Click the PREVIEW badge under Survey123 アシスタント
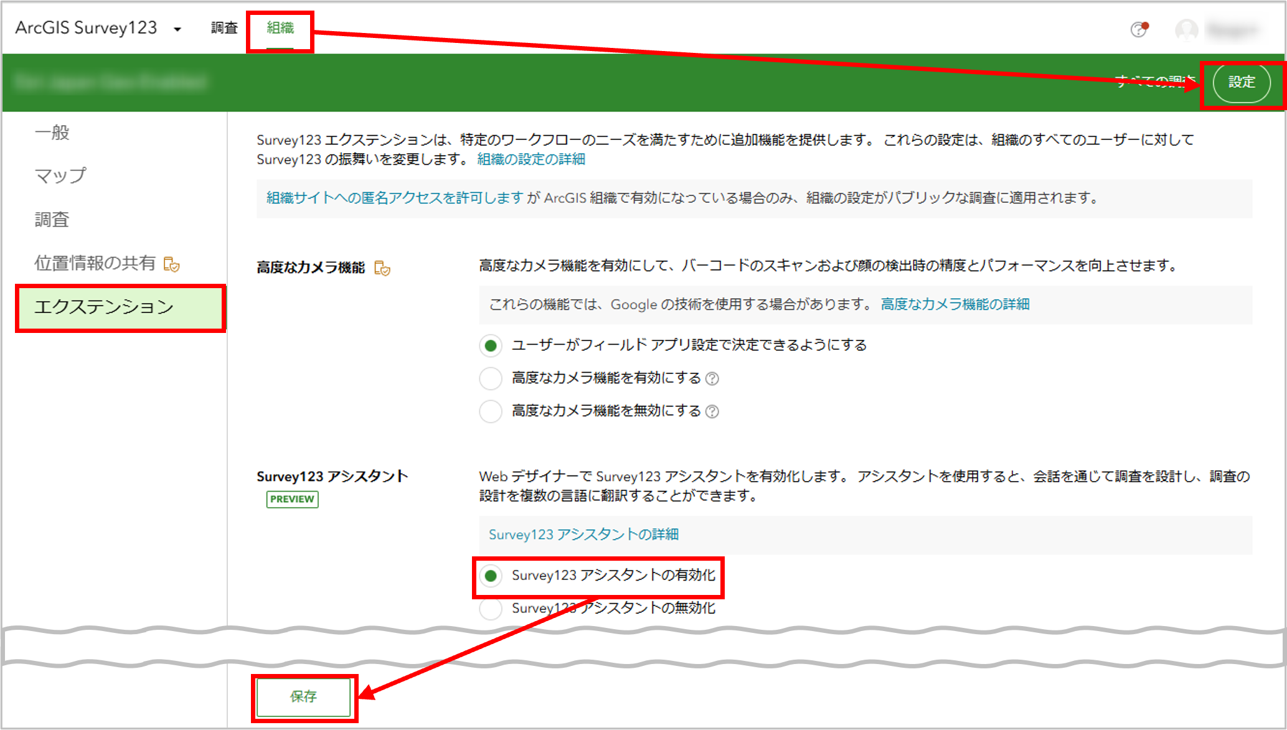 pos(292,499)
